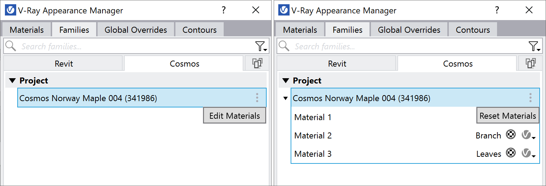Switch to Revit sub-tab in right window

(337, 63)
